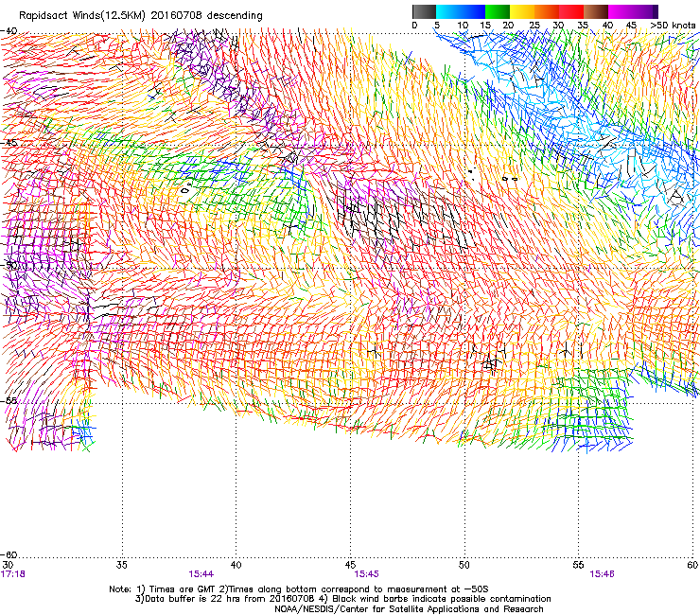700x615 pixels.
Task: Click the blue 10-15 knots legend swatch
Action: [x=472, y=11]
